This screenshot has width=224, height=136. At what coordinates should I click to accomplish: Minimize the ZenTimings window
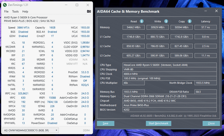click(66, 5)
